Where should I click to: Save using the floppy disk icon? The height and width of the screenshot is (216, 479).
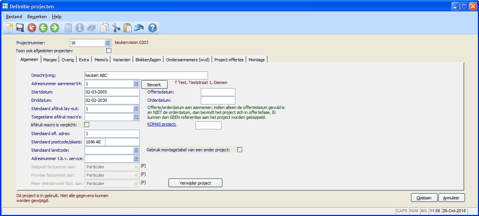[20, 27]
